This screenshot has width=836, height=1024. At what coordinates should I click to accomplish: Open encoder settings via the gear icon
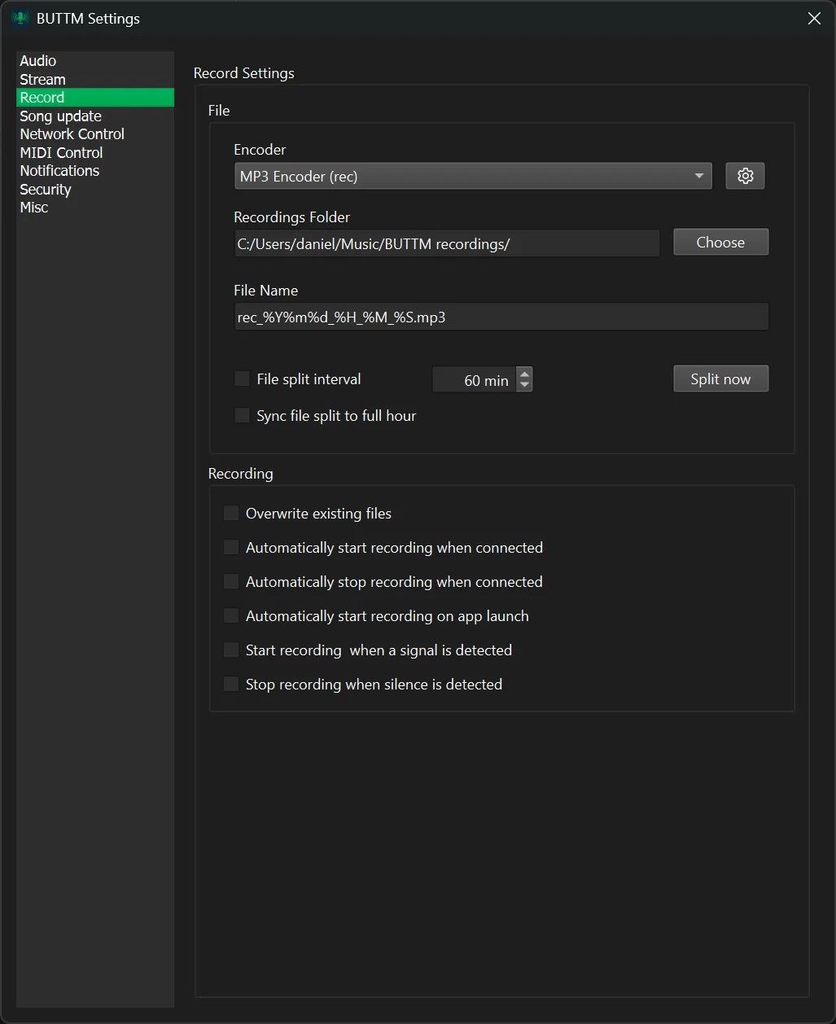[x=744, y=175]
